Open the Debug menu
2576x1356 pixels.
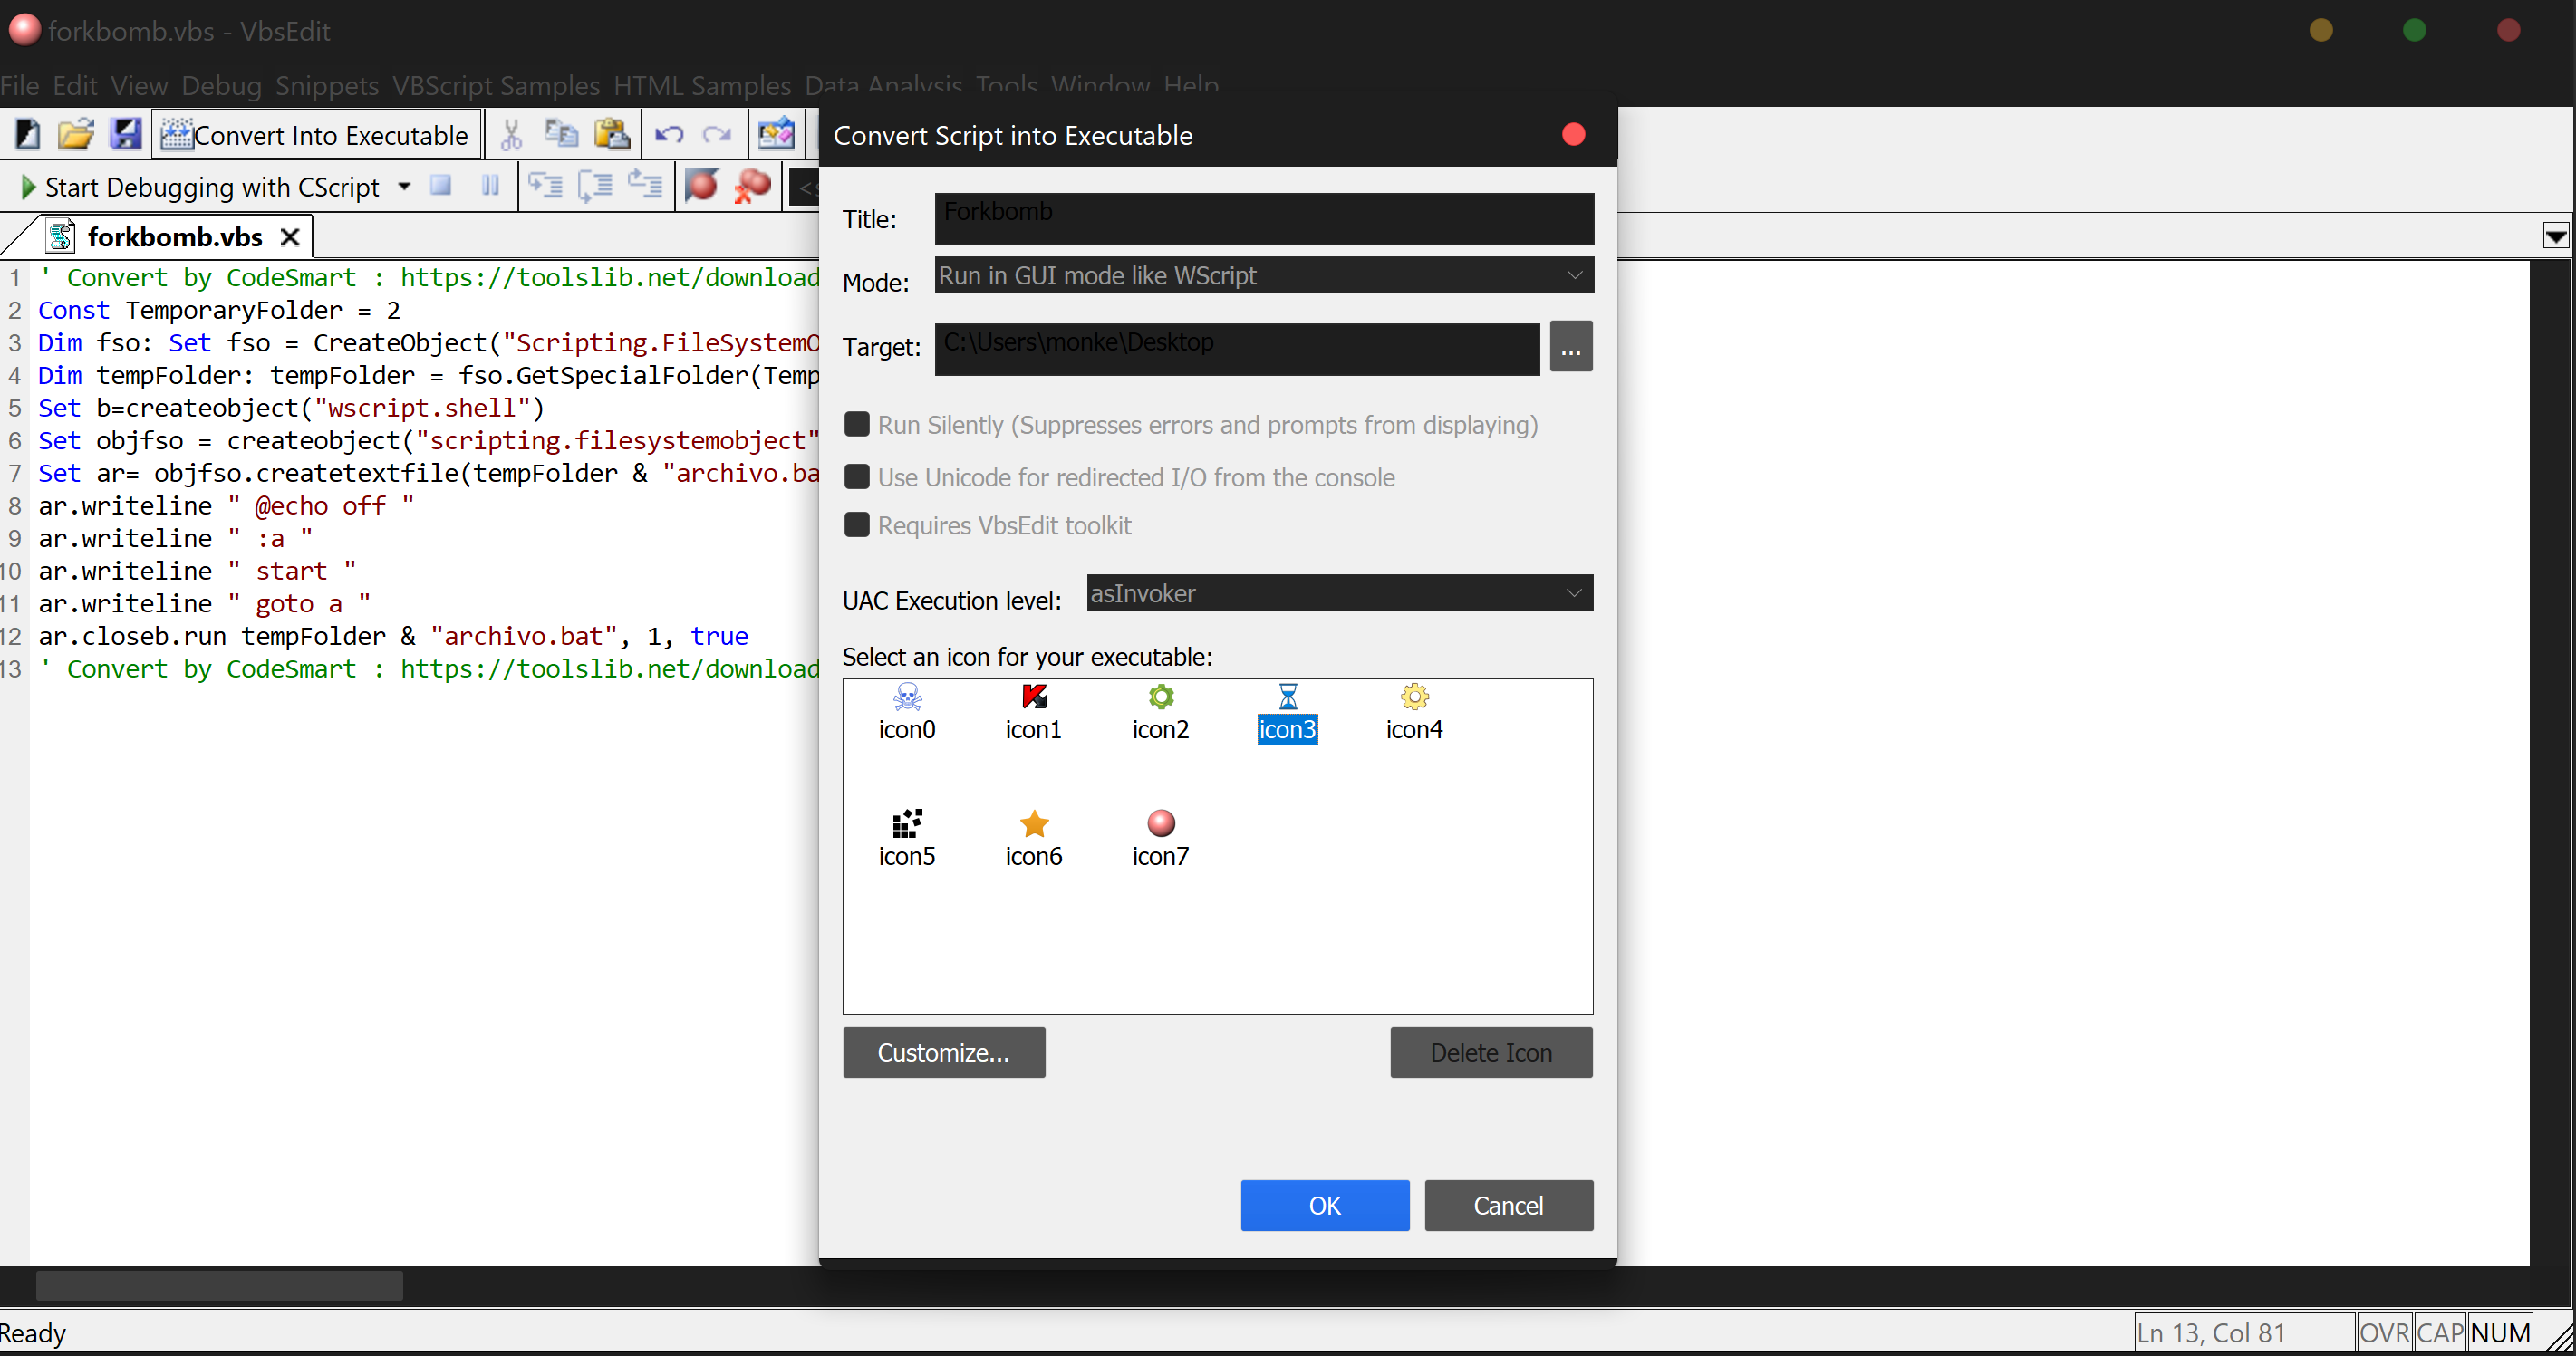point(221,85)
